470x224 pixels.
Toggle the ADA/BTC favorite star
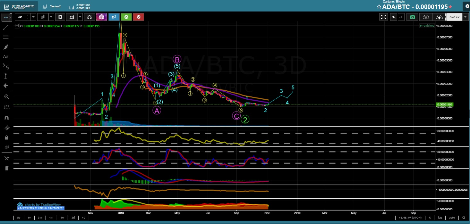(x=379, y=7)
